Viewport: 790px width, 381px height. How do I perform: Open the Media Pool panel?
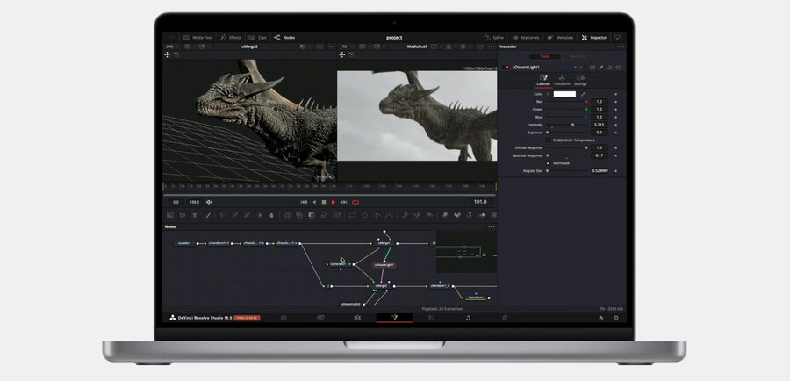coord(197,37)
